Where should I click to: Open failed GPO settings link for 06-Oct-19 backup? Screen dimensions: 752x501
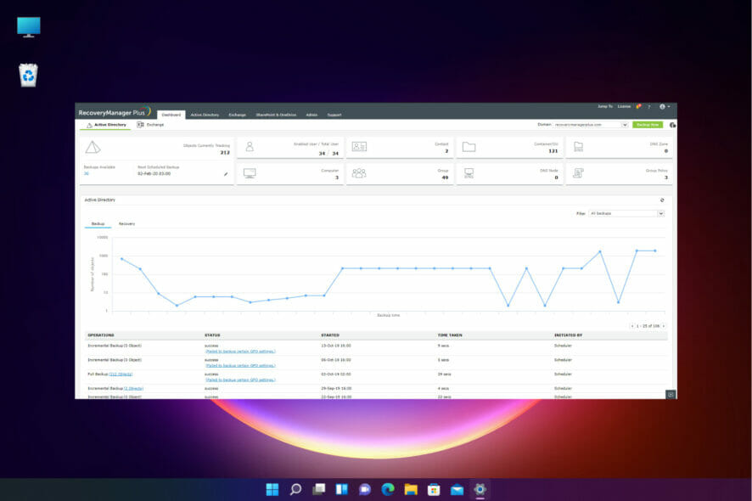[240, 366]
